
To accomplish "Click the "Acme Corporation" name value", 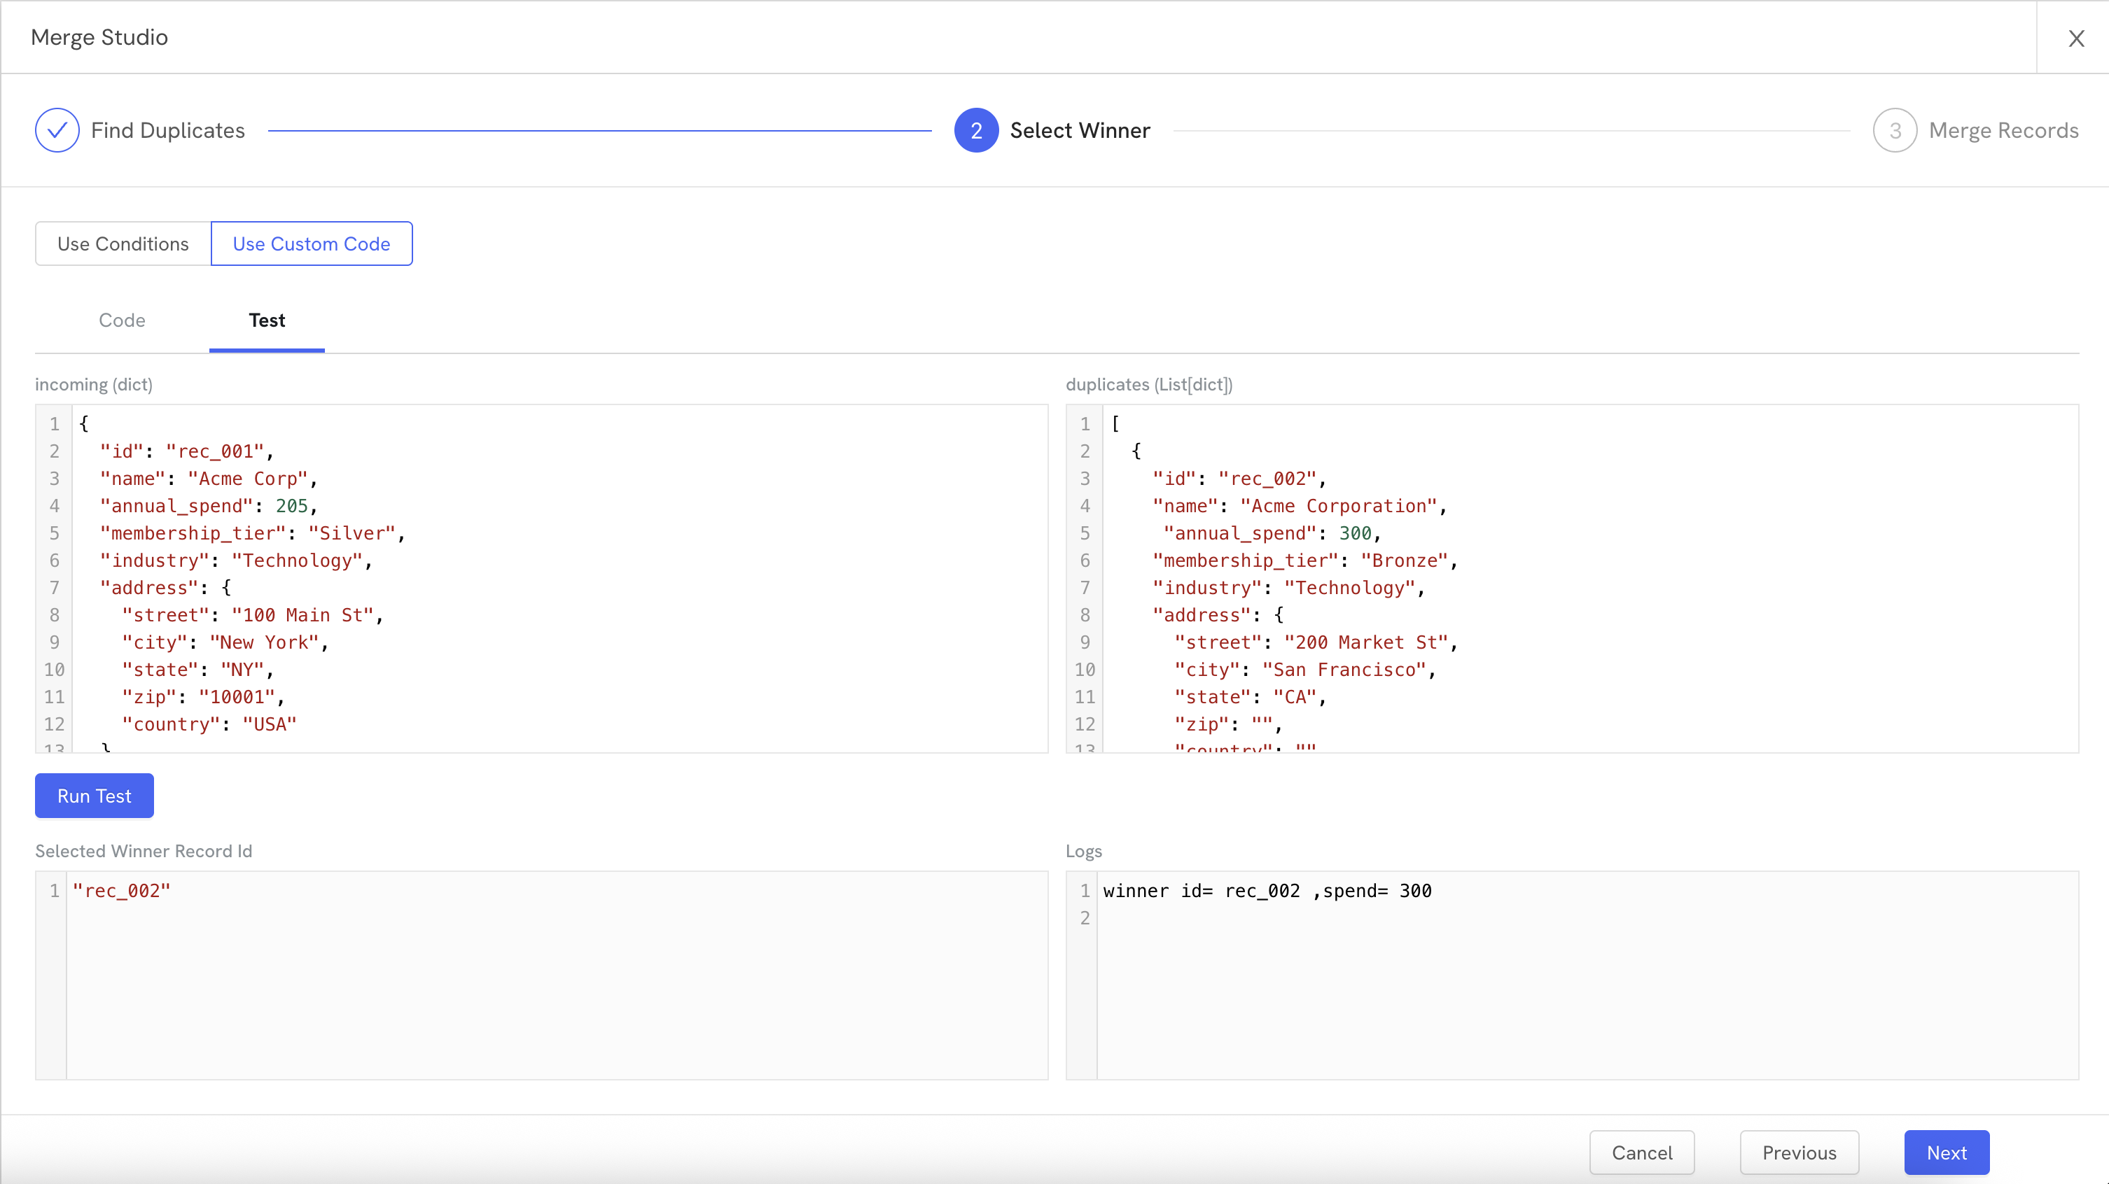I will click(1339, 506).
